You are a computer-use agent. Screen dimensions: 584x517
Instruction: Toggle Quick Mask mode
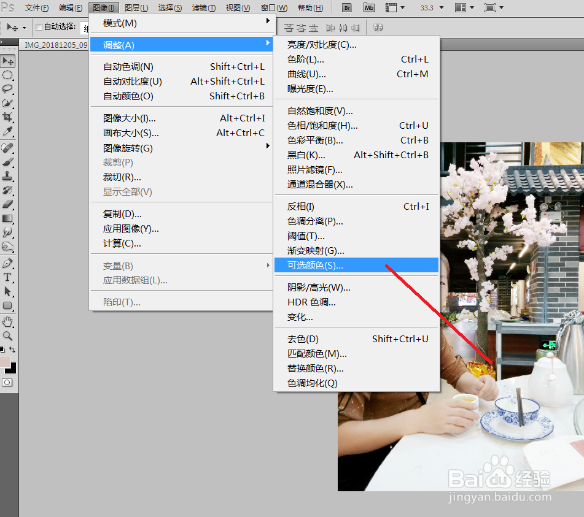(7, 382)
